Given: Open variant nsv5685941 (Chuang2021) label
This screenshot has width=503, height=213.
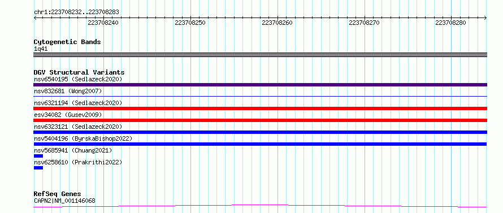Looking at the screenshot, I should tap(73, 150).
